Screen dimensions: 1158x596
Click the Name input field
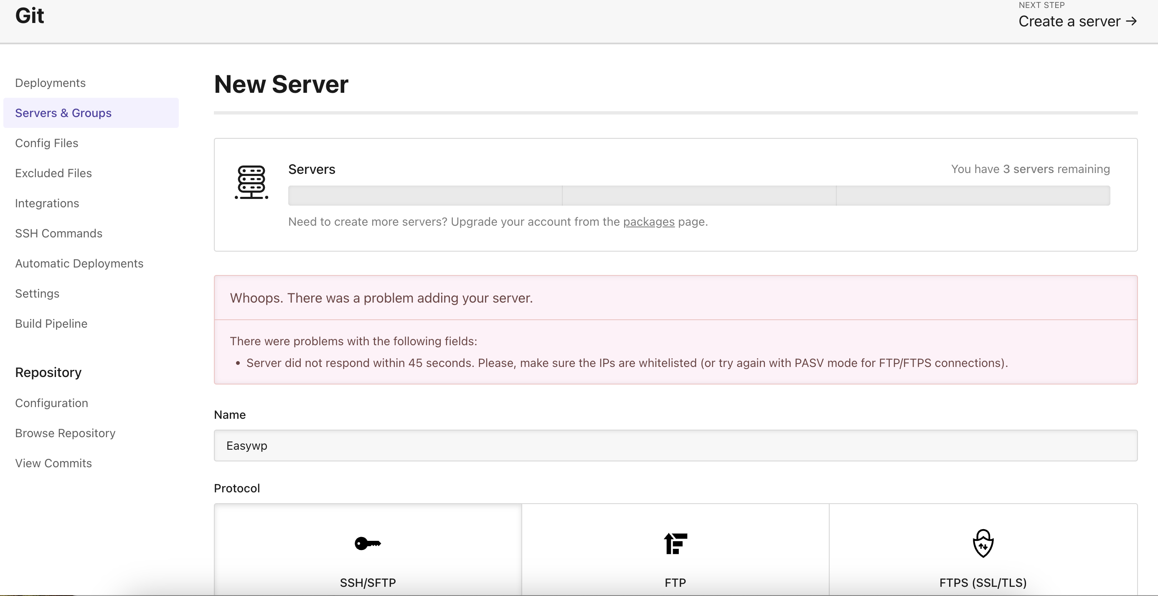tap(675, 445)
